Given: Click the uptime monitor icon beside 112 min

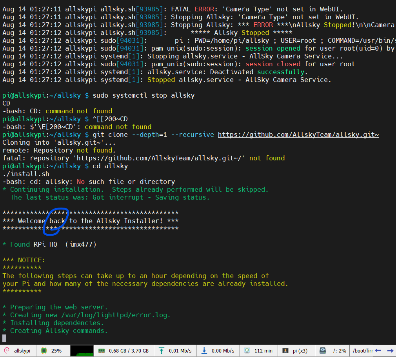Looking at the screenshot, I should (x=247, y=351).
